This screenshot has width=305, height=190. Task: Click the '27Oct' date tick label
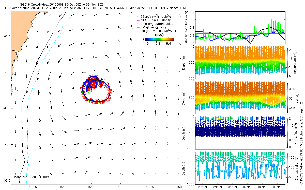click(x=202, y=187)
